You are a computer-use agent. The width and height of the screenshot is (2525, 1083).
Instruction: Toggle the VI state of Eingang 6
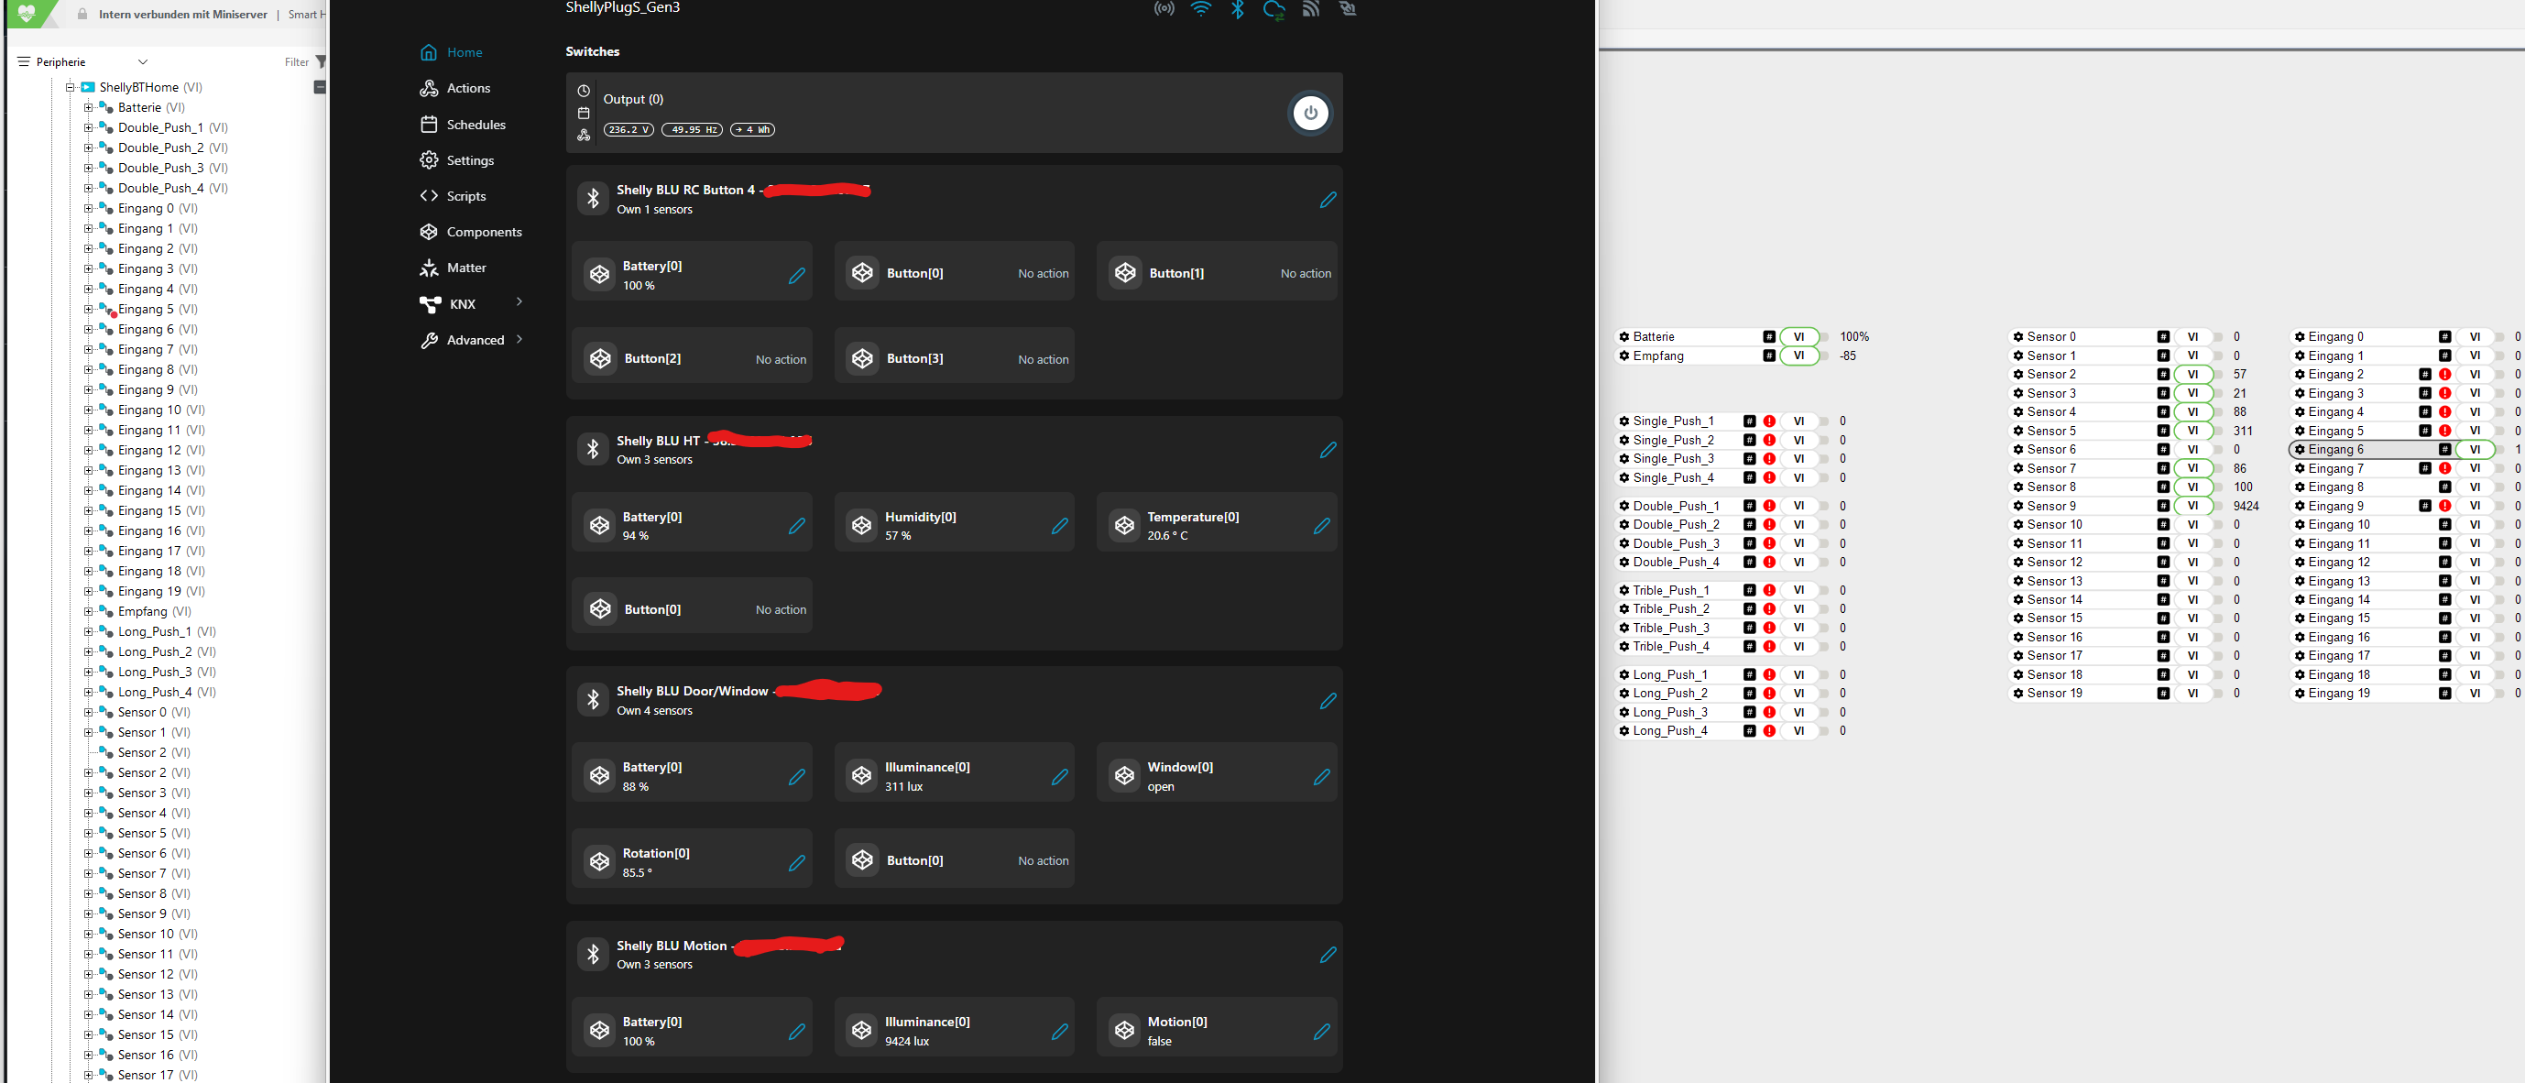(2474, 450)
